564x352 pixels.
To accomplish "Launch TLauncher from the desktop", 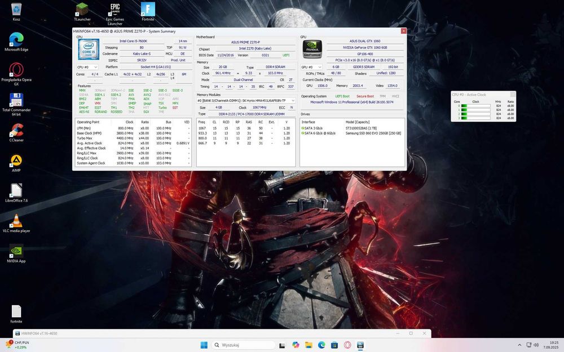I will [x=82, y=11].
